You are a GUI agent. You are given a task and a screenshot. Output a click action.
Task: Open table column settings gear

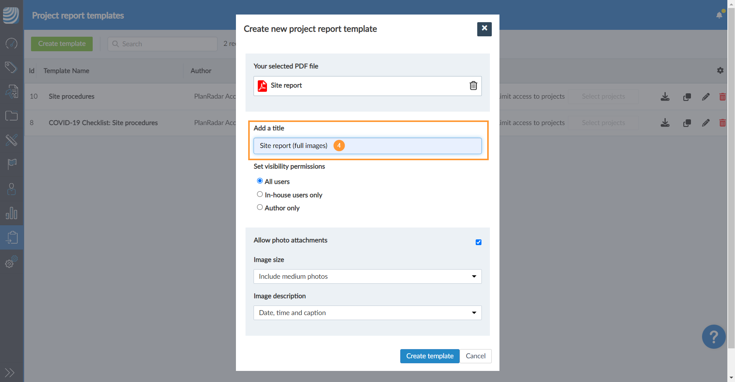[720, 71]
